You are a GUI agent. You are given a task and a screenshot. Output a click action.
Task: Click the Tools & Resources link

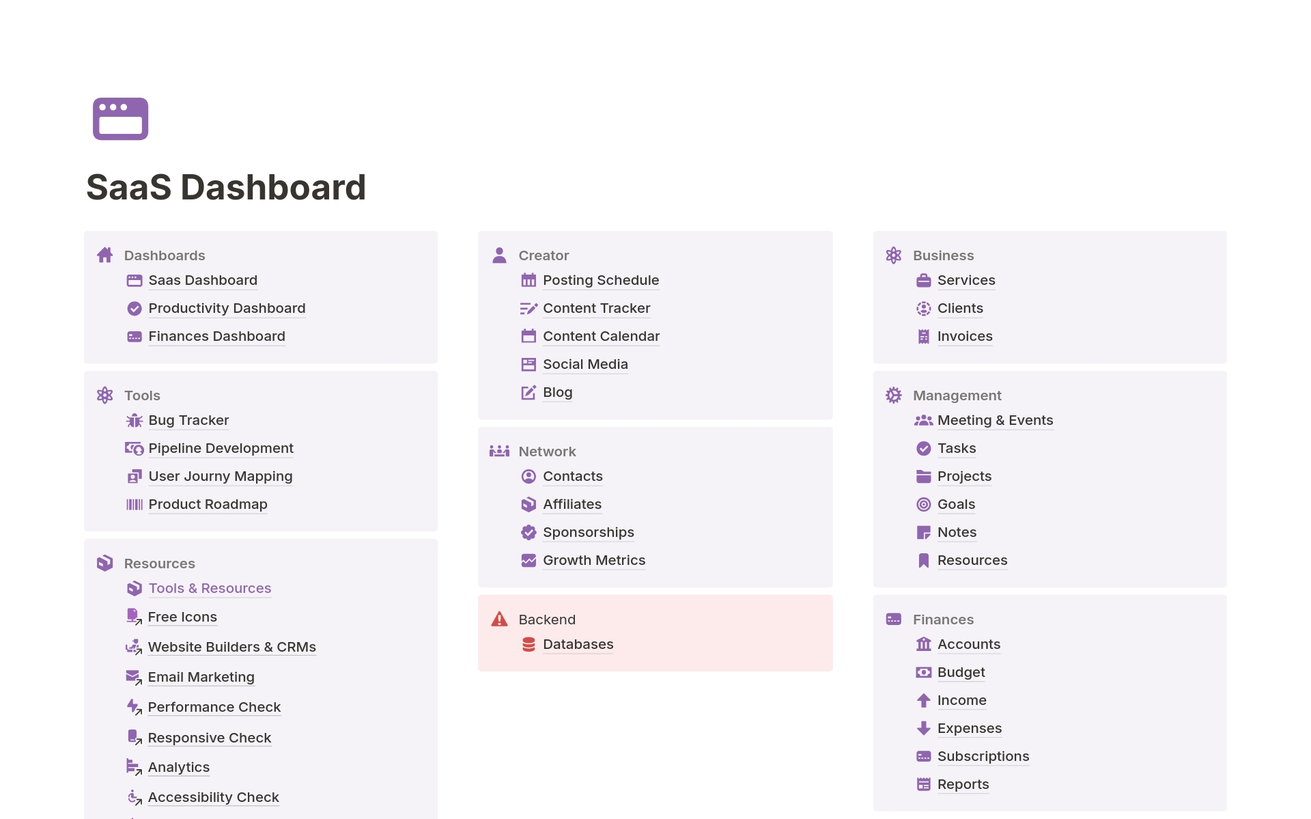pos(210,588)
